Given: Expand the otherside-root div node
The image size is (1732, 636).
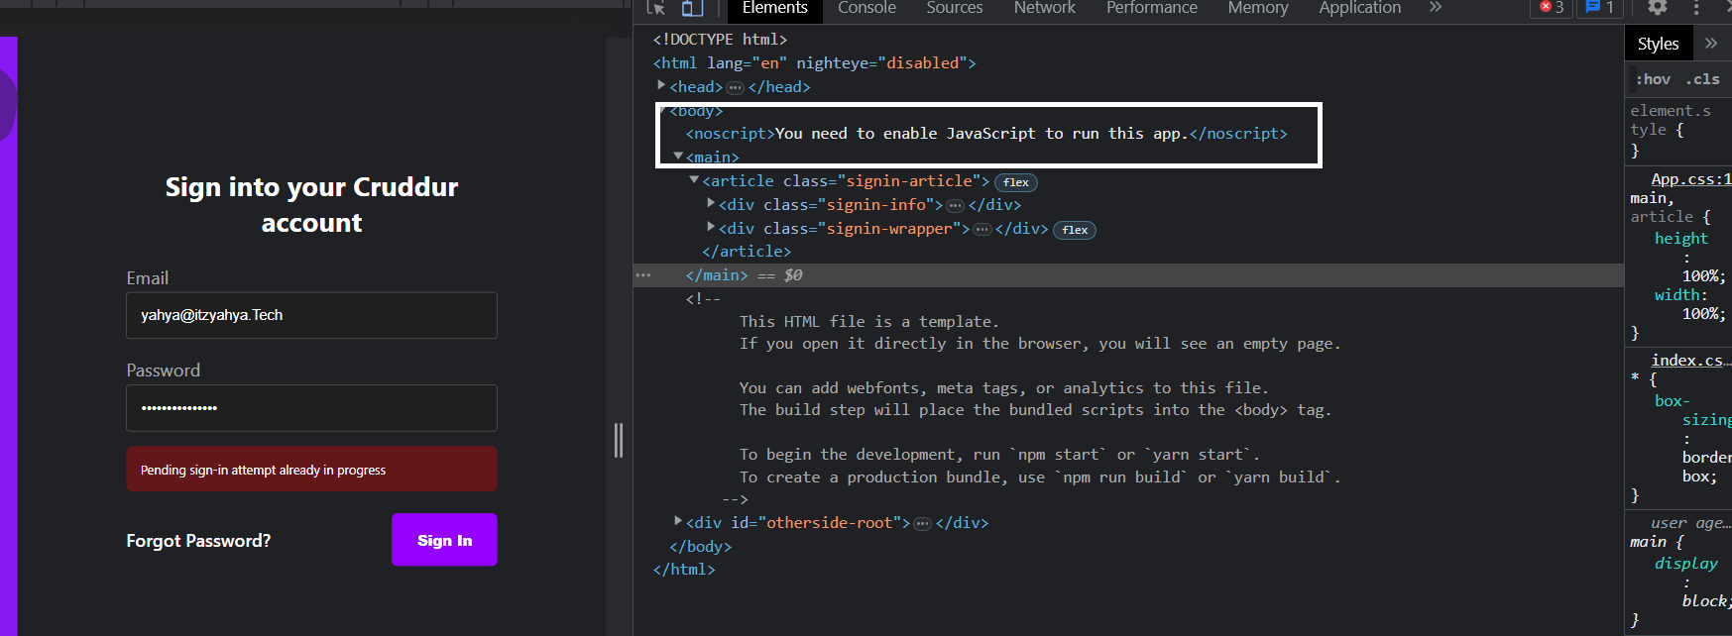Looking at the screenshot, I should point(678,521).
